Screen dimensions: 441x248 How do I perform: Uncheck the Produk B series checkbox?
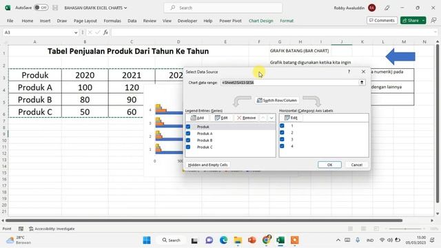click(x=188, y=141)
